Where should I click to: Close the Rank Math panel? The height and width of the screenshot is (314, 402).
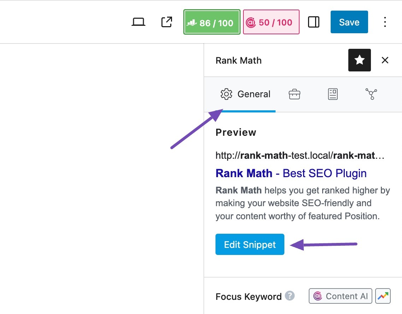(385, 60)
